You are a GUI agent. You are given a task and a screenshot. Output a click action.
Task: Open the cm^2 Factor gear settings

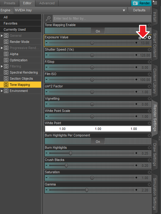click(149, 86)
